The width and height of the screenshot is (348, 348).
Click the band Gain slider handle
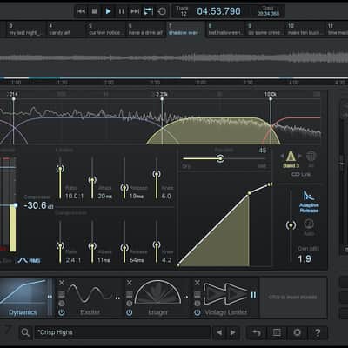coord(291,225)
